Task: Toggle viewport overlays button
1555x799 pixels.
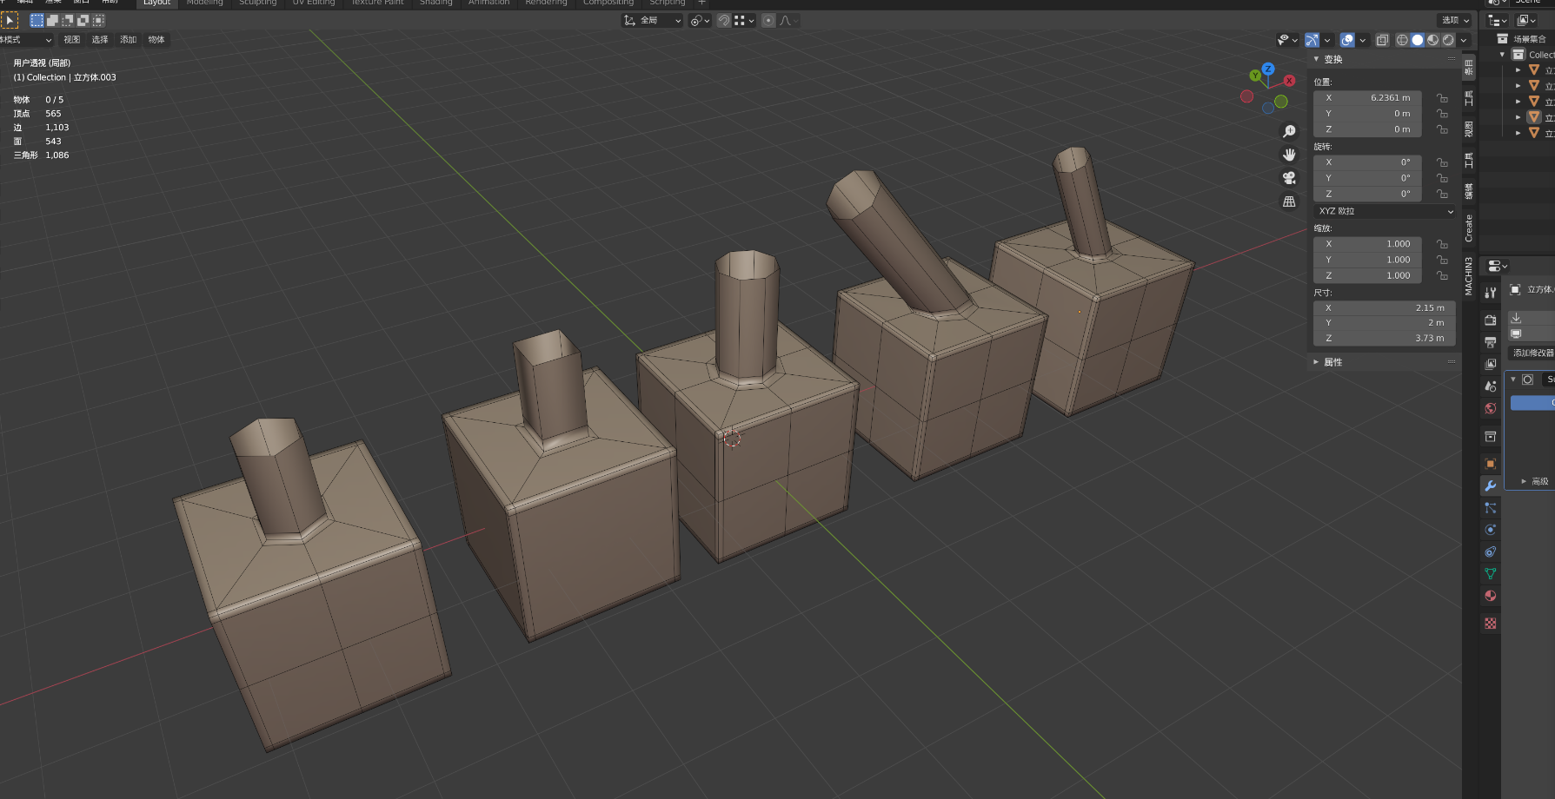Action: point(1347,40)
